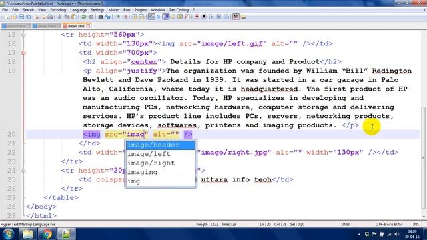Open the Plugins menu
Image resolution: width=427 pixels, height=240 pixels.
coord(141,10)
